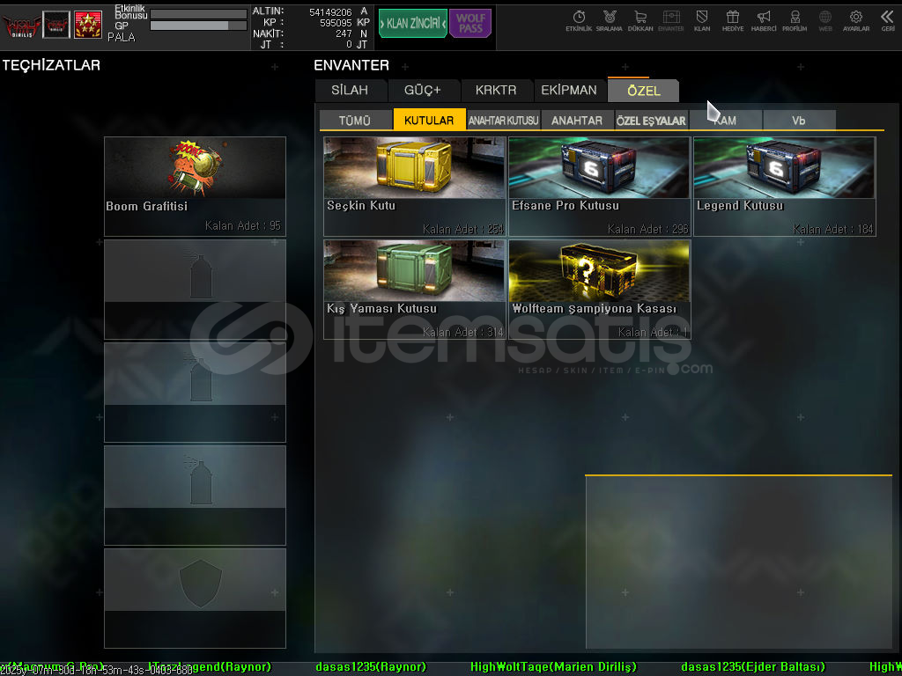Click the Envanter heading
Viewport: 902px width, 676px height.
(x=351, y=65)
